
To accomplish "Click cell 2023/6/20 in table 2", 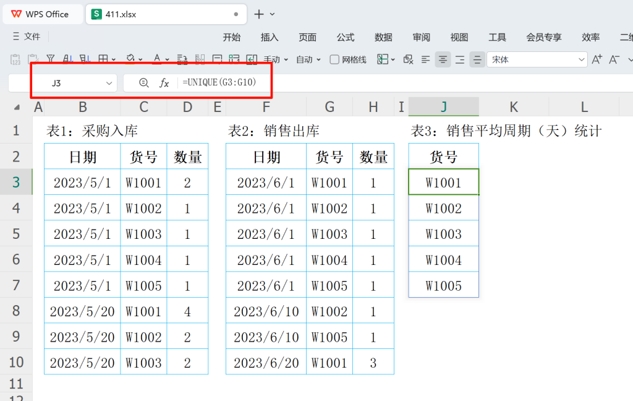I will click(266, 362).
